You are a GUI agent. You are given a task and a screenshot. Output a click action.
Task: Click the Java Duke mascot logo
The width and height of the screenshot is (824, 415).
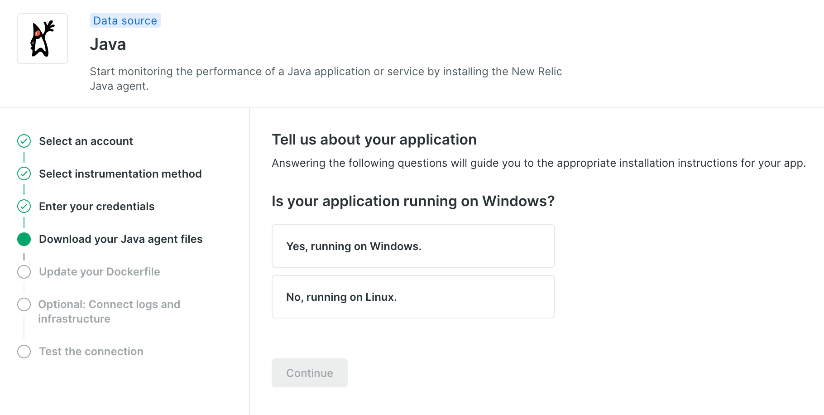click(x=43, y=39)
